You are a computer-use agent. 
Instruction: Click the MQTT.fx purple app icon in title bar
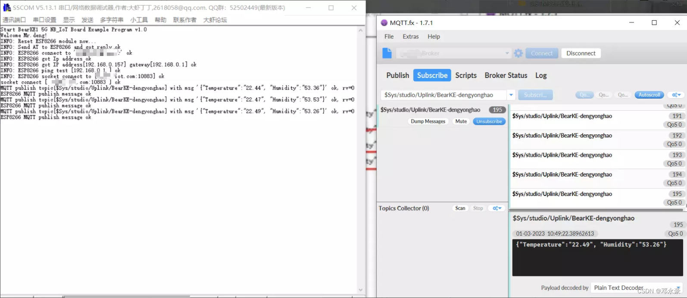tap(384, 23)
